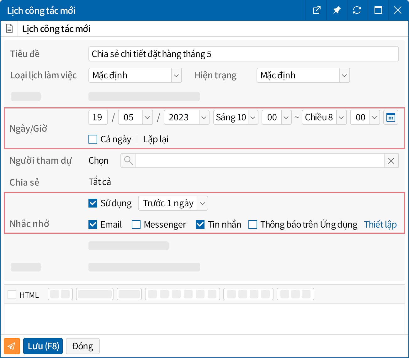Open the calendar date picker icon
This screenshot has height=358, width=409.
tap(390, 118)
